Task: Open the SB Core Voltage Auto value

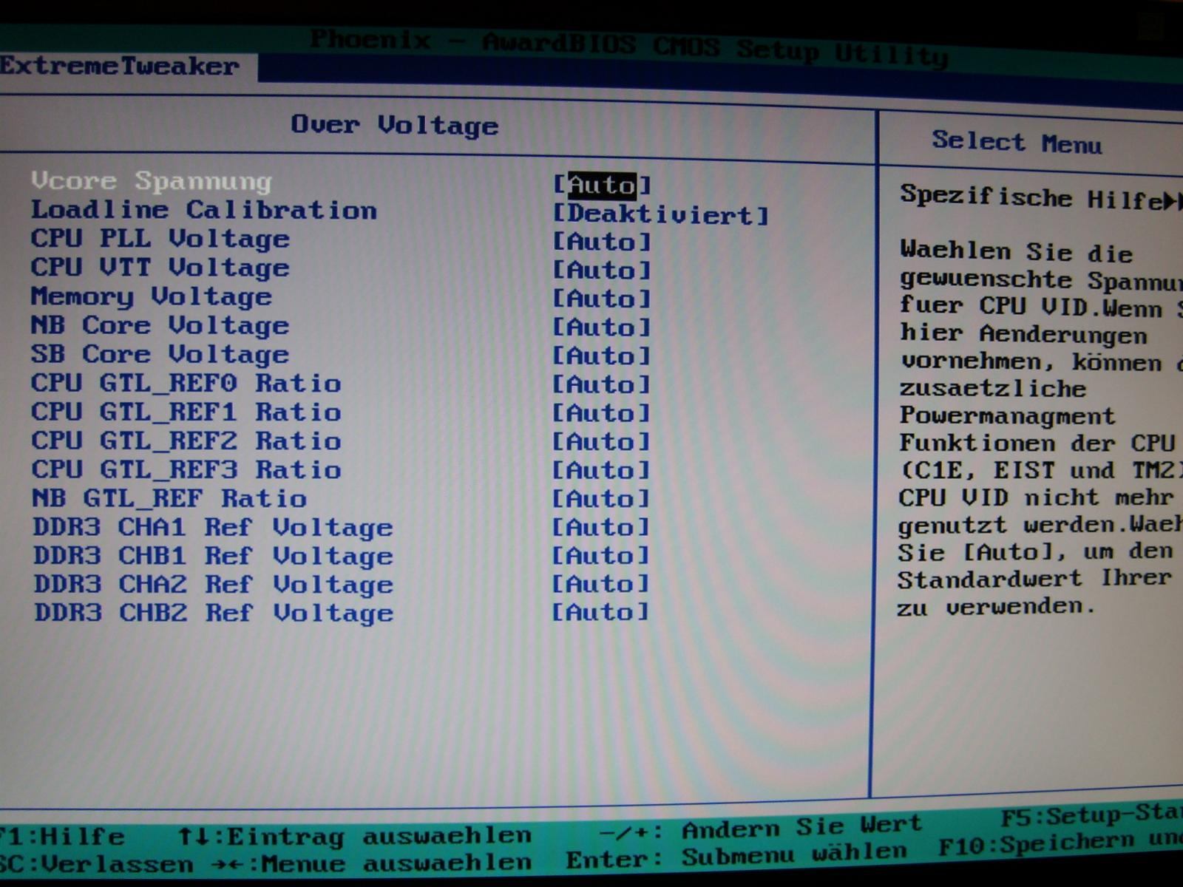Action: pyautogui.click(x=602, y=356)
